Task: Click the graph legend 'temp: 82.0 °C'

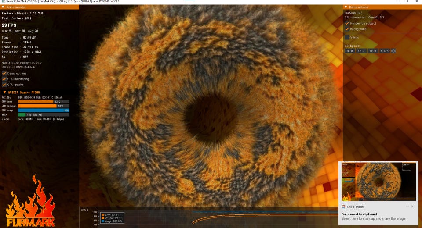Action: (x=111, y=215)
